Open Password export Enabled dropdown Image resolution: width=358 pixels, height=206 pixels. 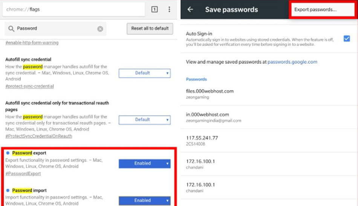tap(145, 164)
